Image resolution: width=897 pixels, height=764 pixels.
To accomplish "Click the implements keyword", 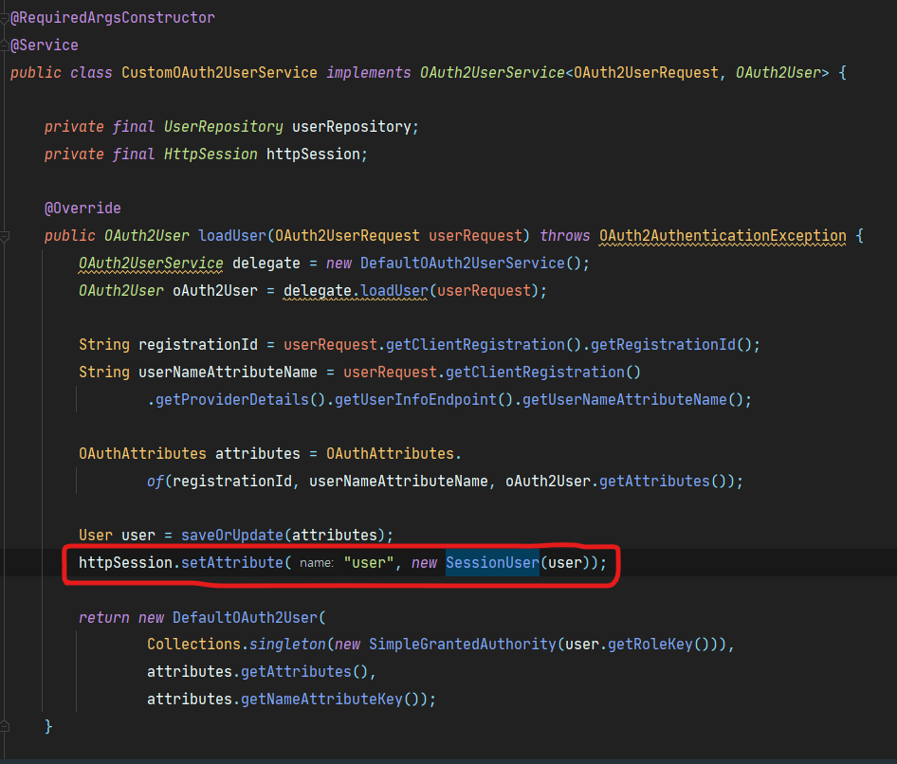I will click(369, 73).
